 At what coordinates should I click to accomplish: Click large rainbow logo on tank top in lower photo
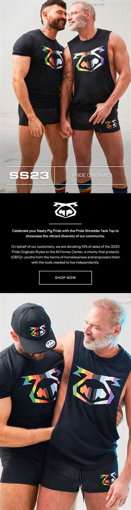tap(96, 386)
